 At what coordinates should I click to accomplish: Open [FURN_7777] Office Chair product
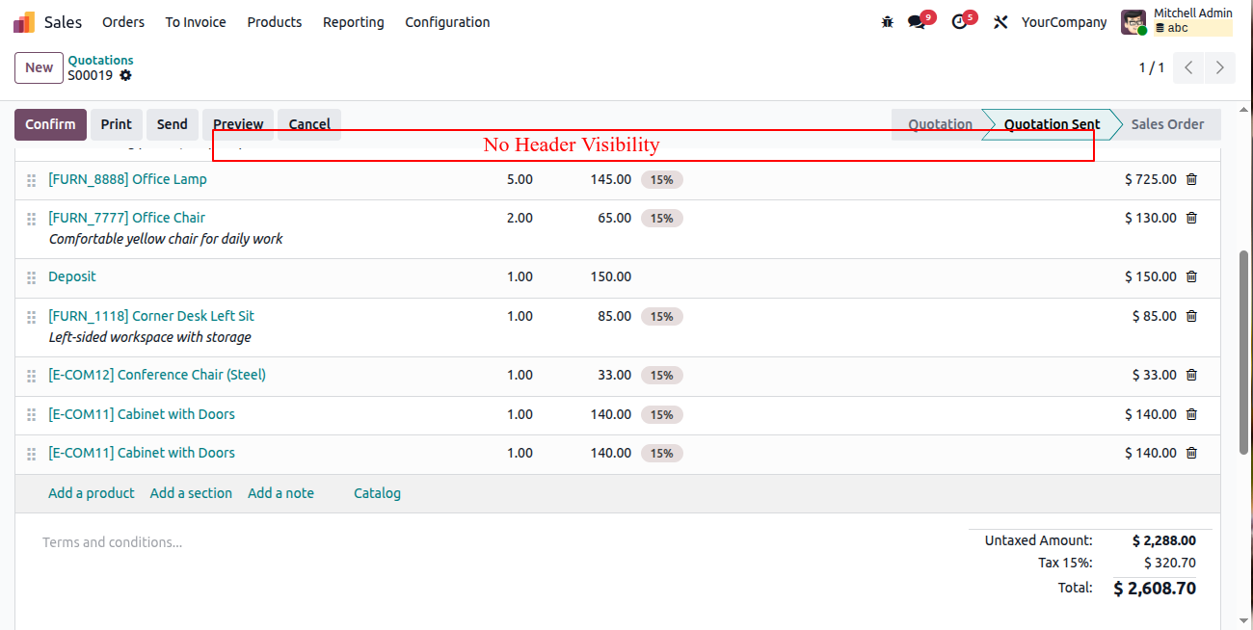click(126, 218)
